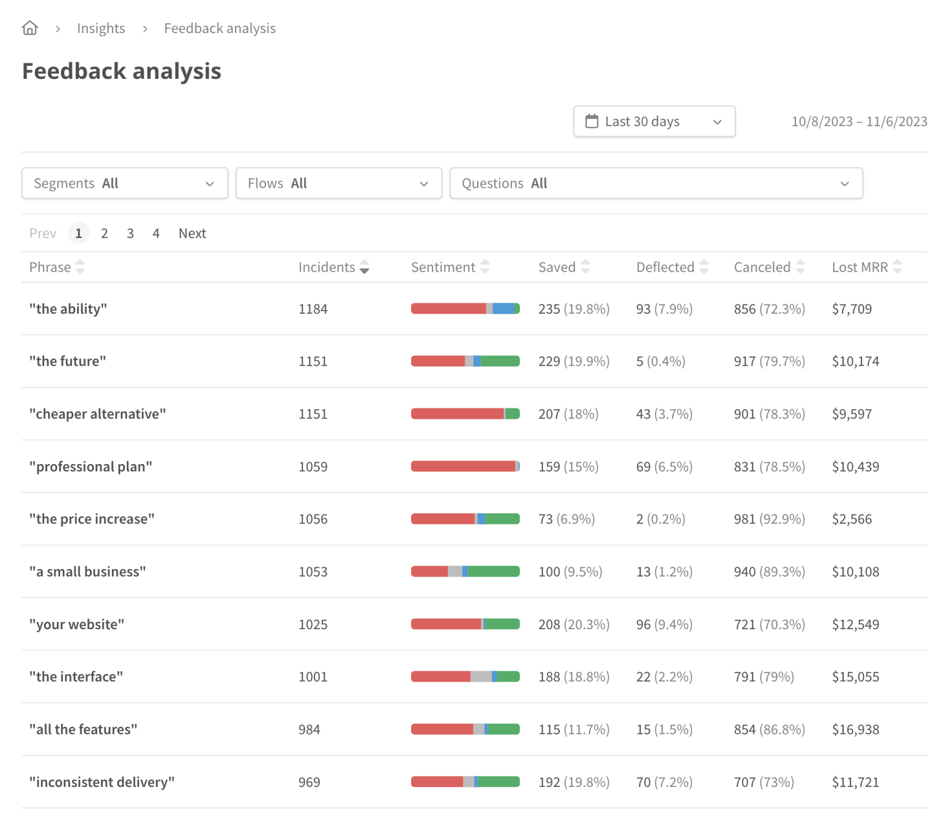Viewport: 947px width, 823px height.
Task: Sort phrases alphabetically using Phrase sort icon
Action: 80,267
